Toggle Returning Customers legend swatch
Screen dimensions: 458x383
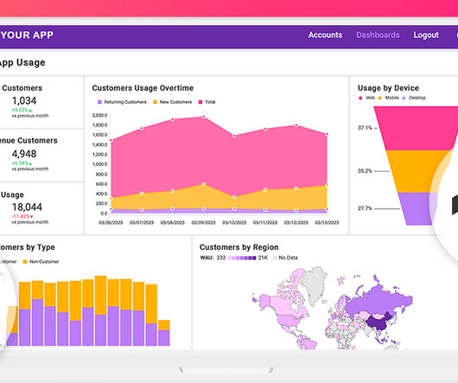(x=99, y=102)
